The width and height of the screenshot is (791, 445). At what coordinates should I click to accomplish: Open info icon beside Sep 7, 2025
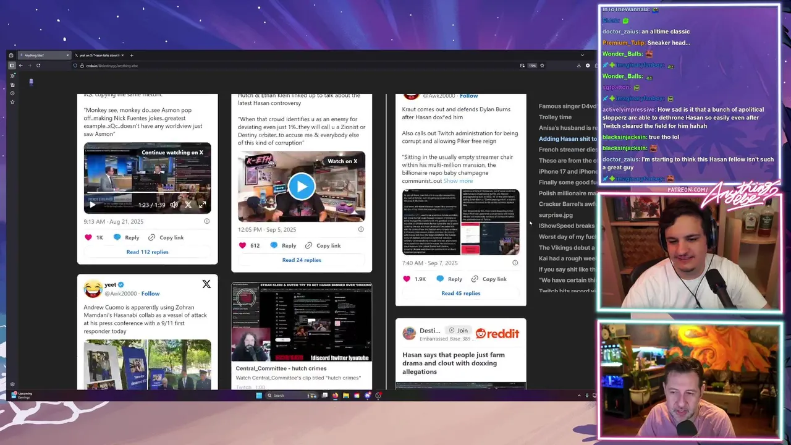pyautogui.click(x=515, y=263)
